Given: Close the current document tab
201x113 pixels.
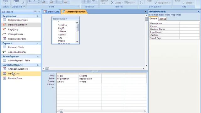Looking at the screenshot, I should [145, 12].
